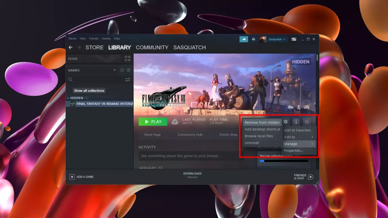Click the activity status text box
This screenshot has height=218, width=388.
tap(191, 156)
